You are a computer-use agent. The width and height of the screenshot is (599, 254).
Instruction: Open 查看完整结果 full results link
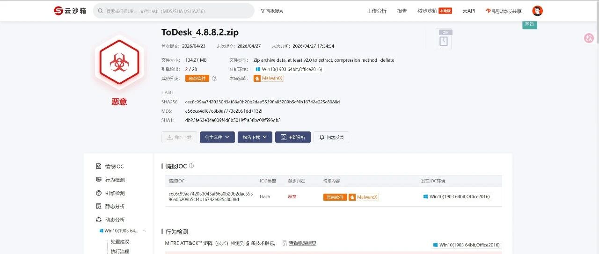[x=302, y=243]
